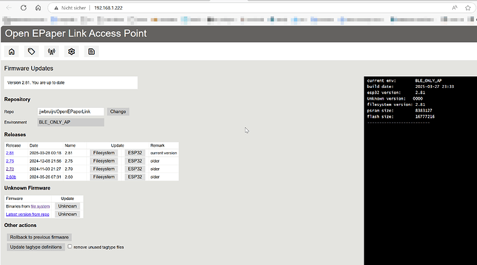This screenshot has height=265, width=477.
Task: Click Update tagtype definitions button
Action: click(36, 247)
